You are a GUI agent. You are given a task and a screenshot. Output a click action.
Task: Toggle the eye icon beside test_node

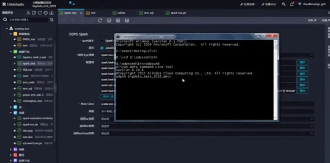point(15,82)
